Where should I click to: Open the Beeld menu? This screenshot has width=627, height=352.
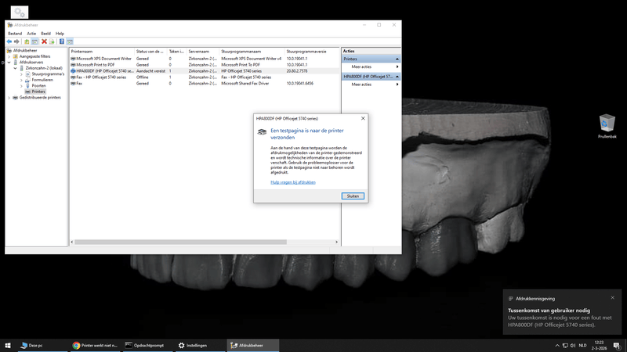coord(46,34)
